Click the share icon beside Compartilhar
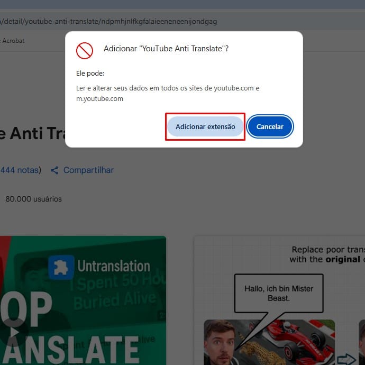365x365 pixels. [54, 170]
